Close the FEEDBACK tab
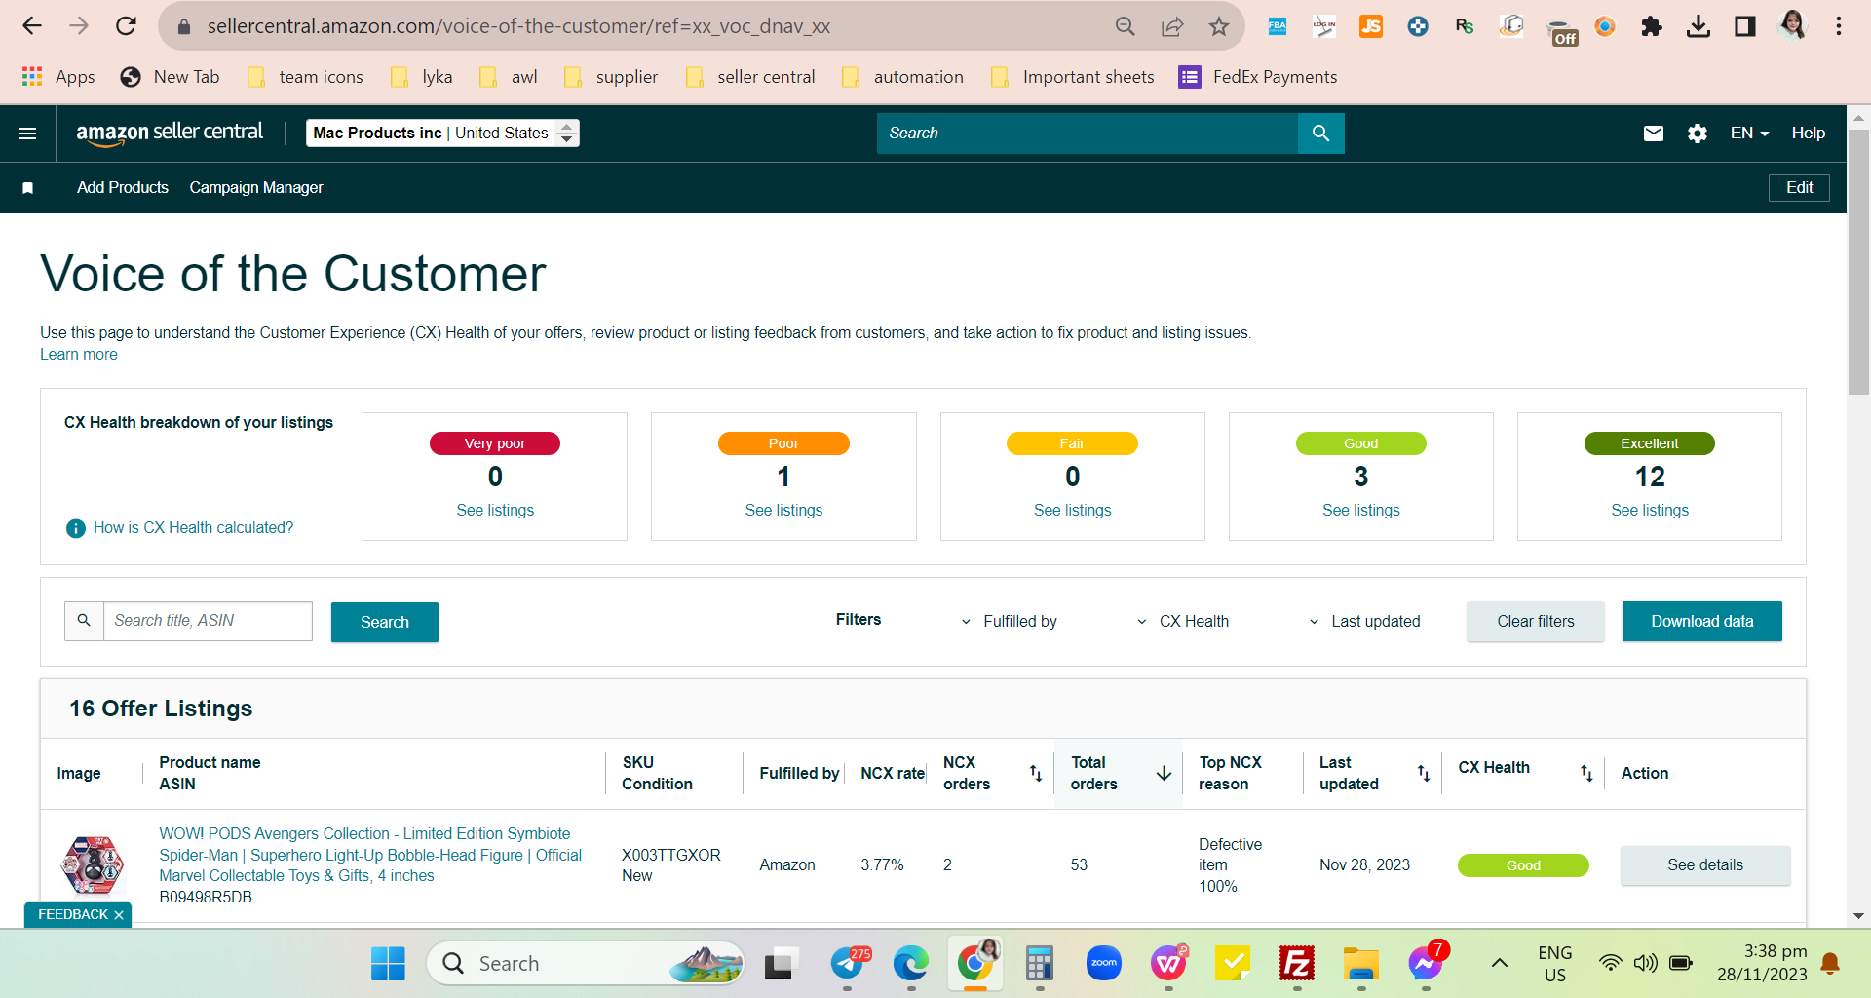 (x=119, y=915)
